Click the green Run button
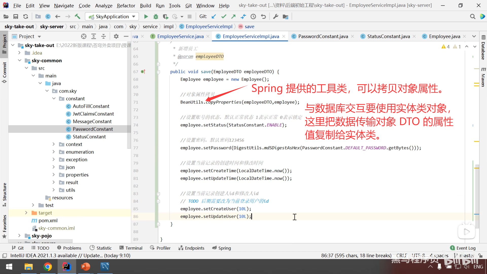This screenshot has width=487, height=274. (146, 16)
